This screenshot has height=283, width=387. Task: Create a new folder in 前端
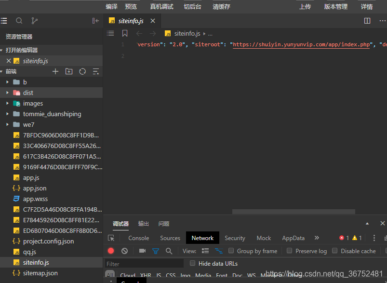pos(69,72)
